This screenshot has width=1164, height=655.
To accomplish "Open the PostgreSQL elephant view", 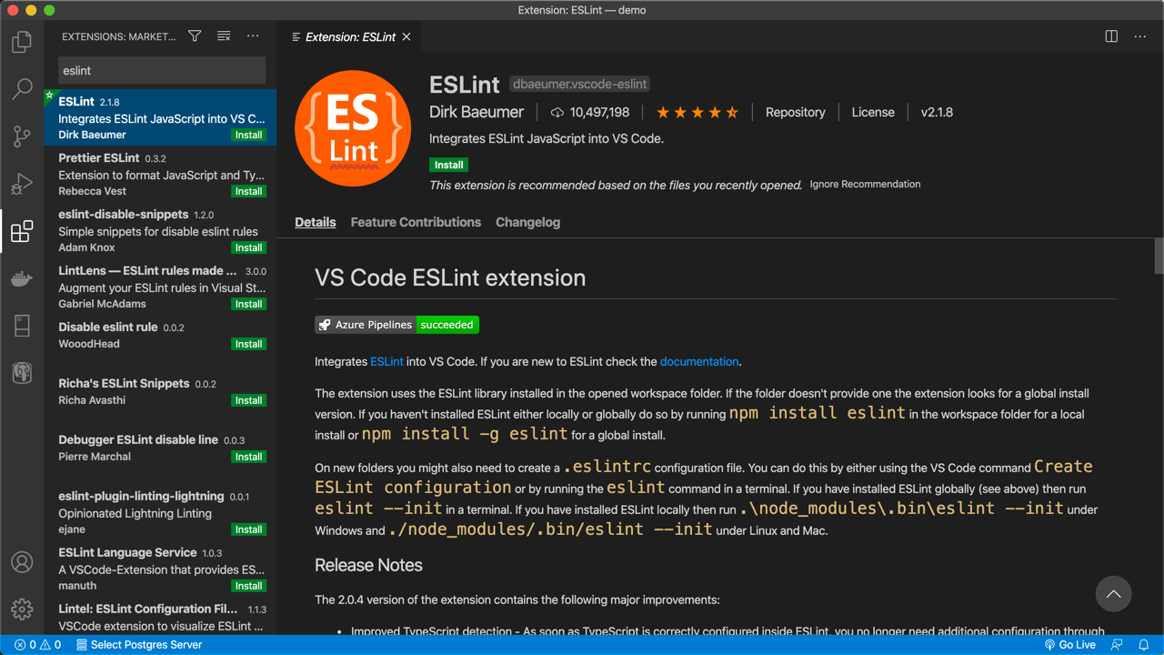I will [22, 373].
